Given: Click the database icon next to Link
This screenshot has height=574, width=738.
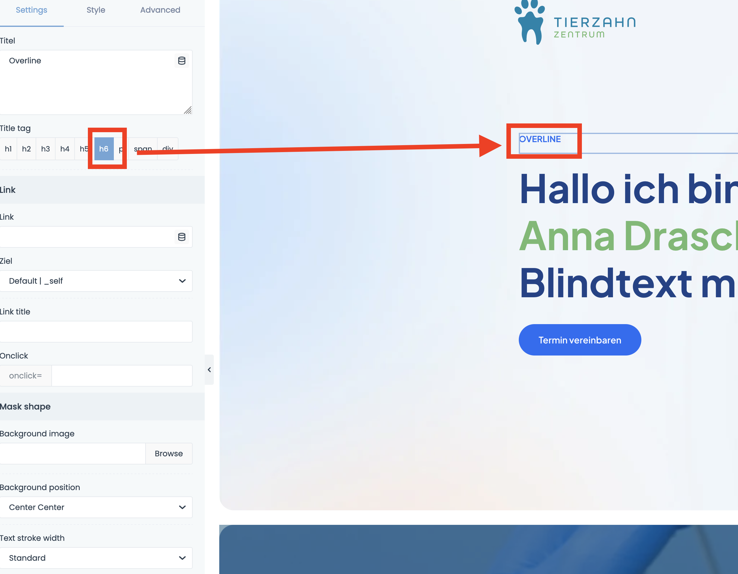Looking at the screenshot, I should pyautogui.click(x=181, y=236).
